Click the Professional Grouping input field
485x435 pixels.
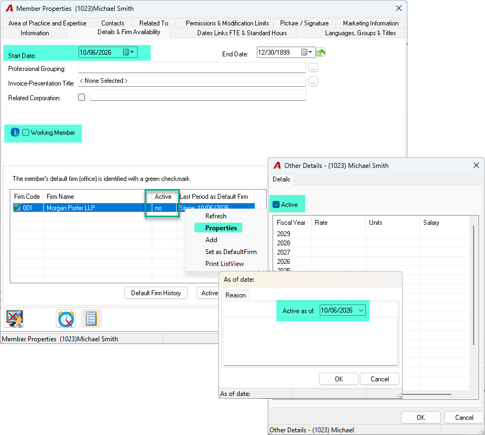[192, 68]
